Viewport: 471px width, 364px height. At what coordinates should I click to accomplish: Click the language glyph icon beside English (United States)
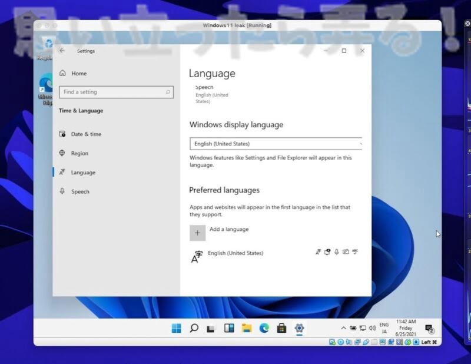click(x=197, y=257)
